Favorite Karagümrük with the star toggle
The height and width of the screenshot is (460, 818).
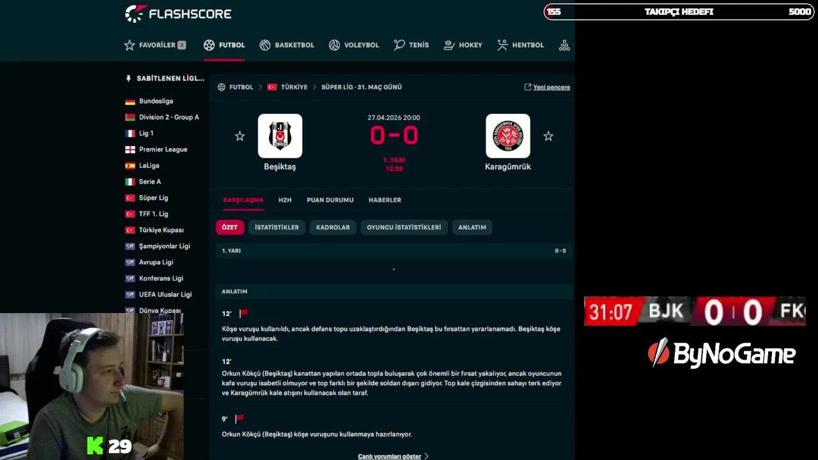[x=548, y=136]
